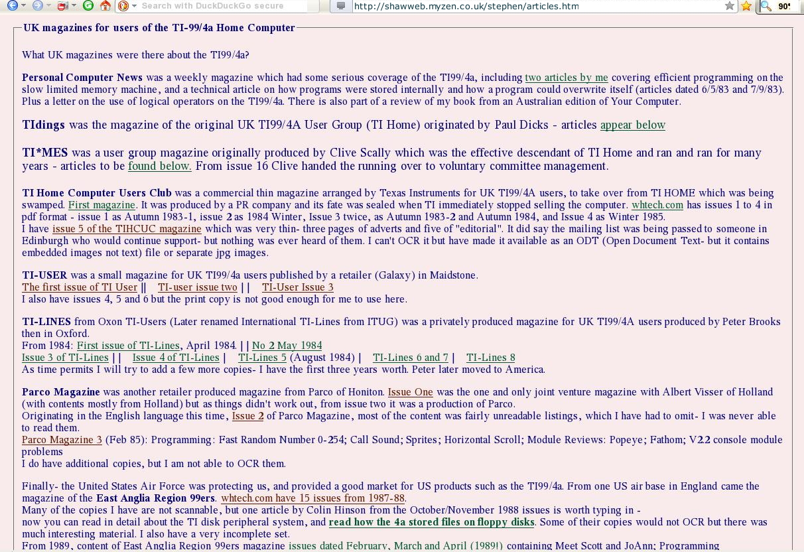Click the yellow bookmarks star icon
Viewport: 804px width, 552px height.
pyautogui.click(x=746, y=5)
